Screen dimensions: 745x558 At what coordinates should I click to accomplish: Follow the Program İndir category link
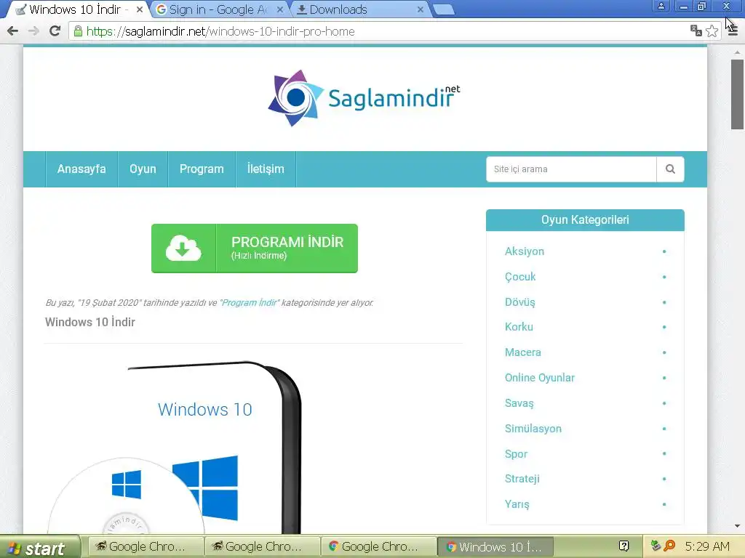click(249, 303)
